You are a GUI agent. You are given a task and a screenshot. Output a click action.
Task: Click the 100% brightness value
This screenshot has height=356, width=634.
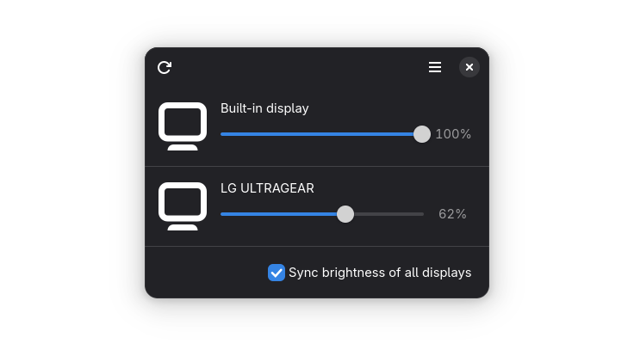coord(453,134)
